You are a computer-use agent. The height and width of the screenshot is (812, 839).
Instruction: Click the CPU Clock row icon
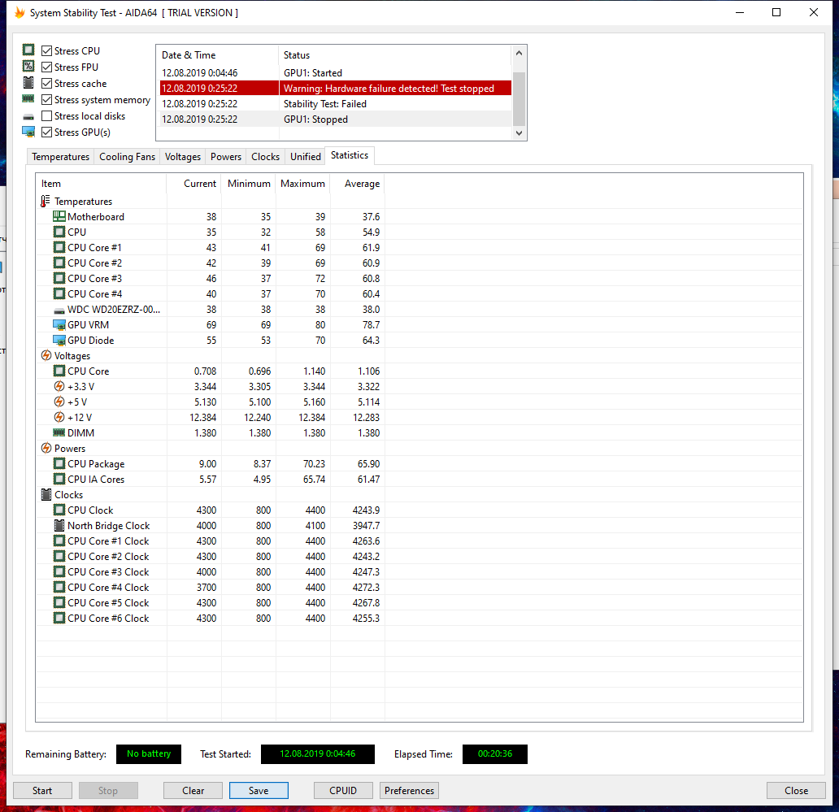[x=59, y=510]
